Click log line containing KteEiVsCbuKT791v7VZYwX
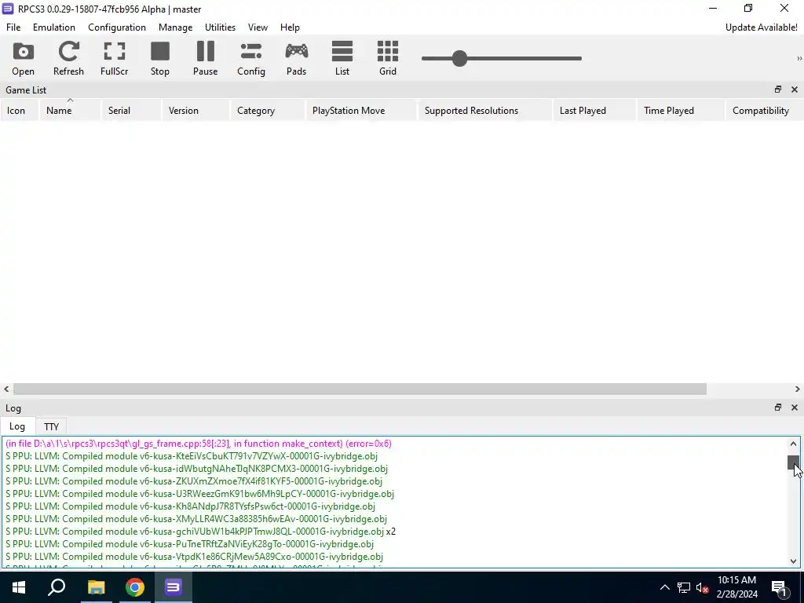 [x=192, y=456]
